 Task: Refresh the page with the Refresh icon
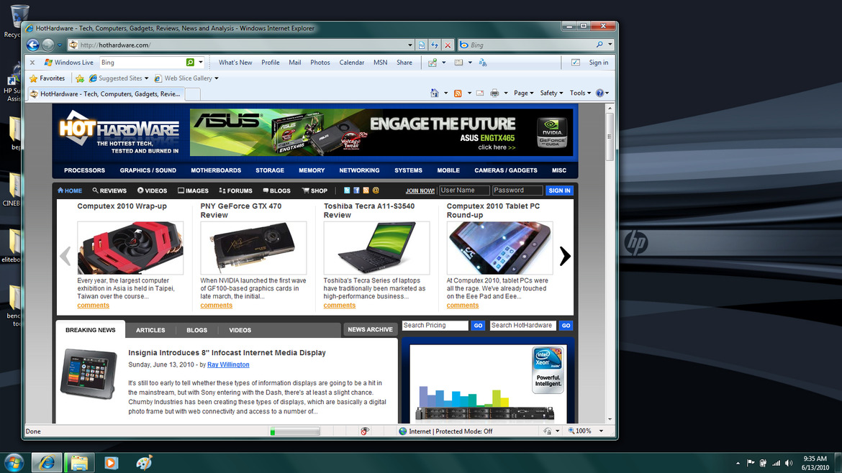click(435, 45)
